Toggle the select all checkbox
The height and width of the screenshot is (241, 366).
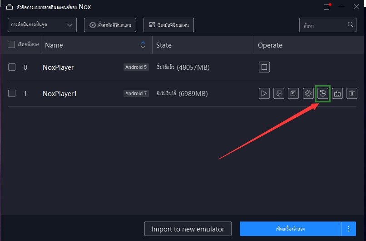click(x=12, y=45)
